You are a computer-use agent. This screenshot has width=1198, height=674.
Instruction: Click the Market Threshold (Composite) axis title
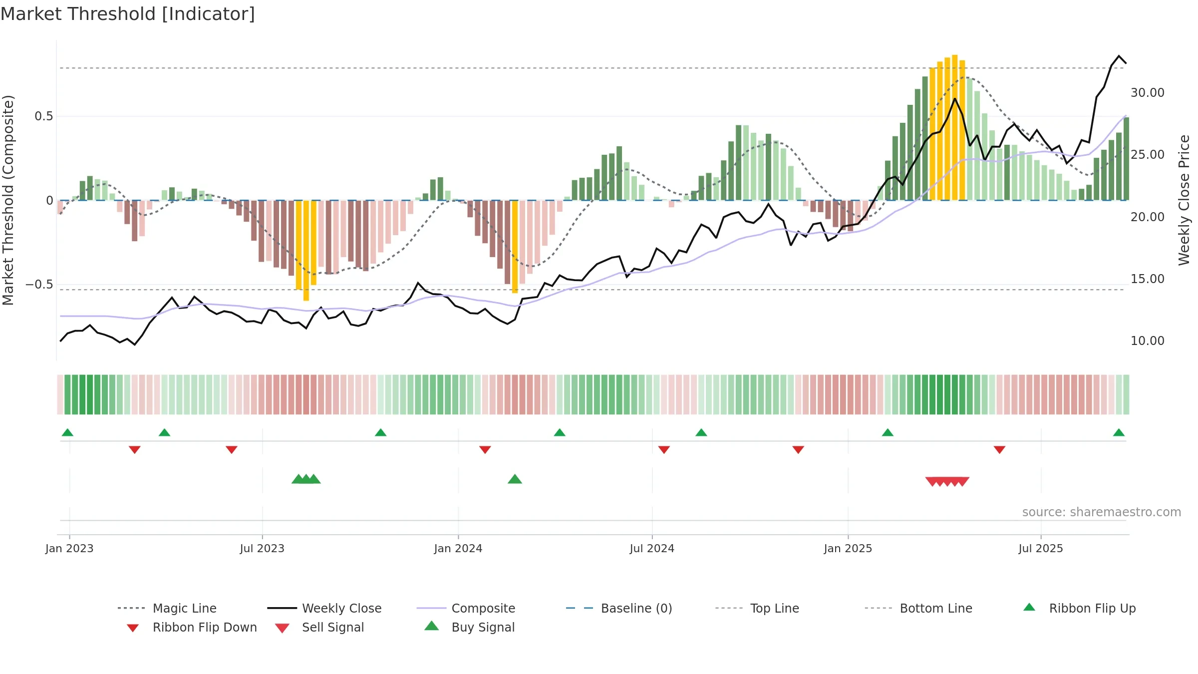click(8, 200)
